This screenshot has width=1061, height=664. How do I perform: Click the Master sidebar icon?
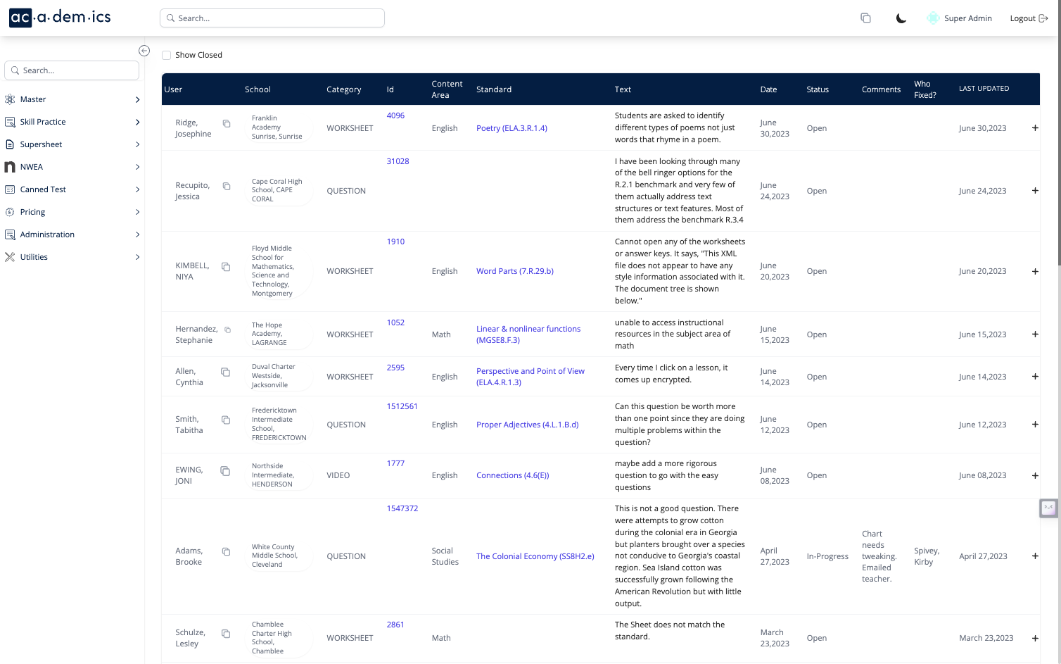click(10, 99)
